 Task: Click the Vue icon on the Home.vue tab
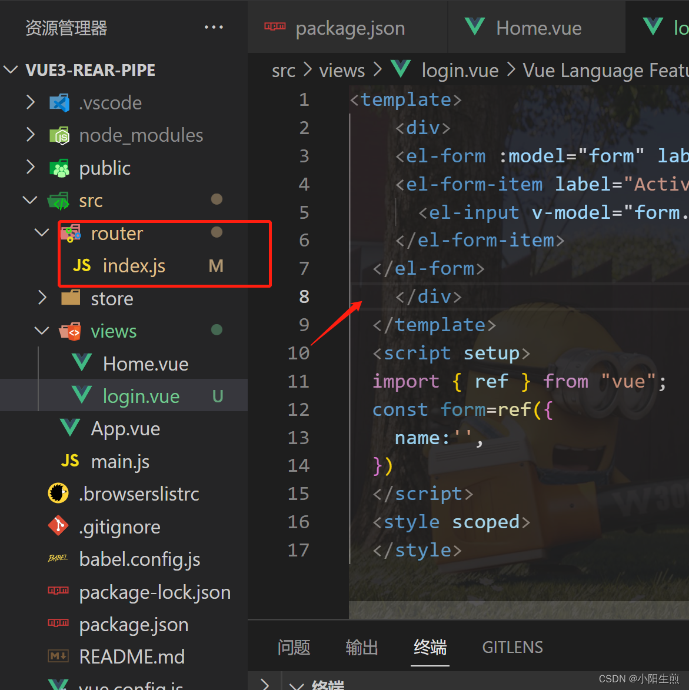[474, 27]
